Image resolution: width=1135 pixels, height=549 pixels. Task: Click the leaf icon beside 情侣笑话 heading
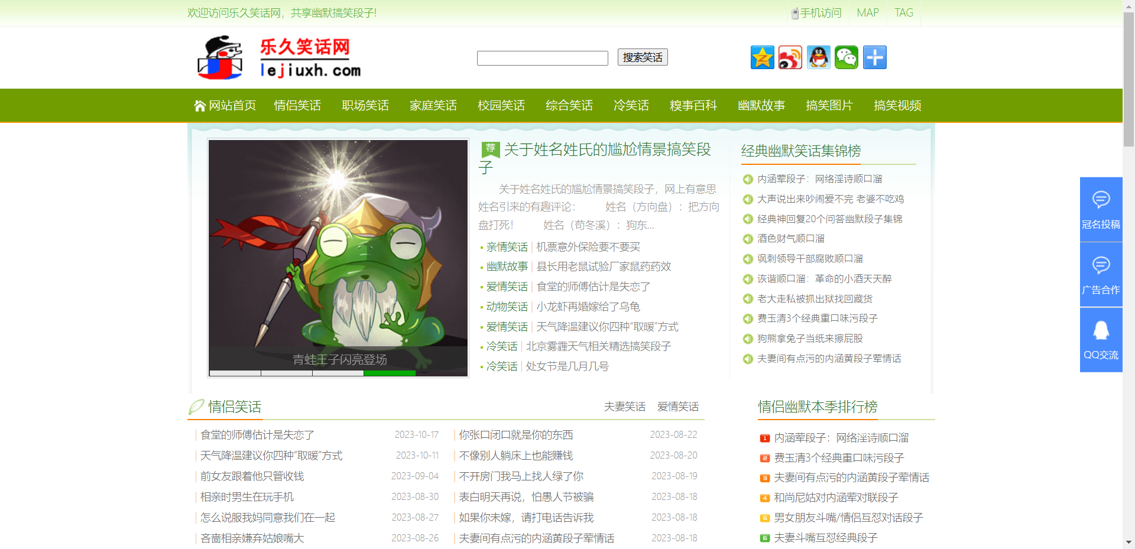pyautogui.click(x=196, y=406)
